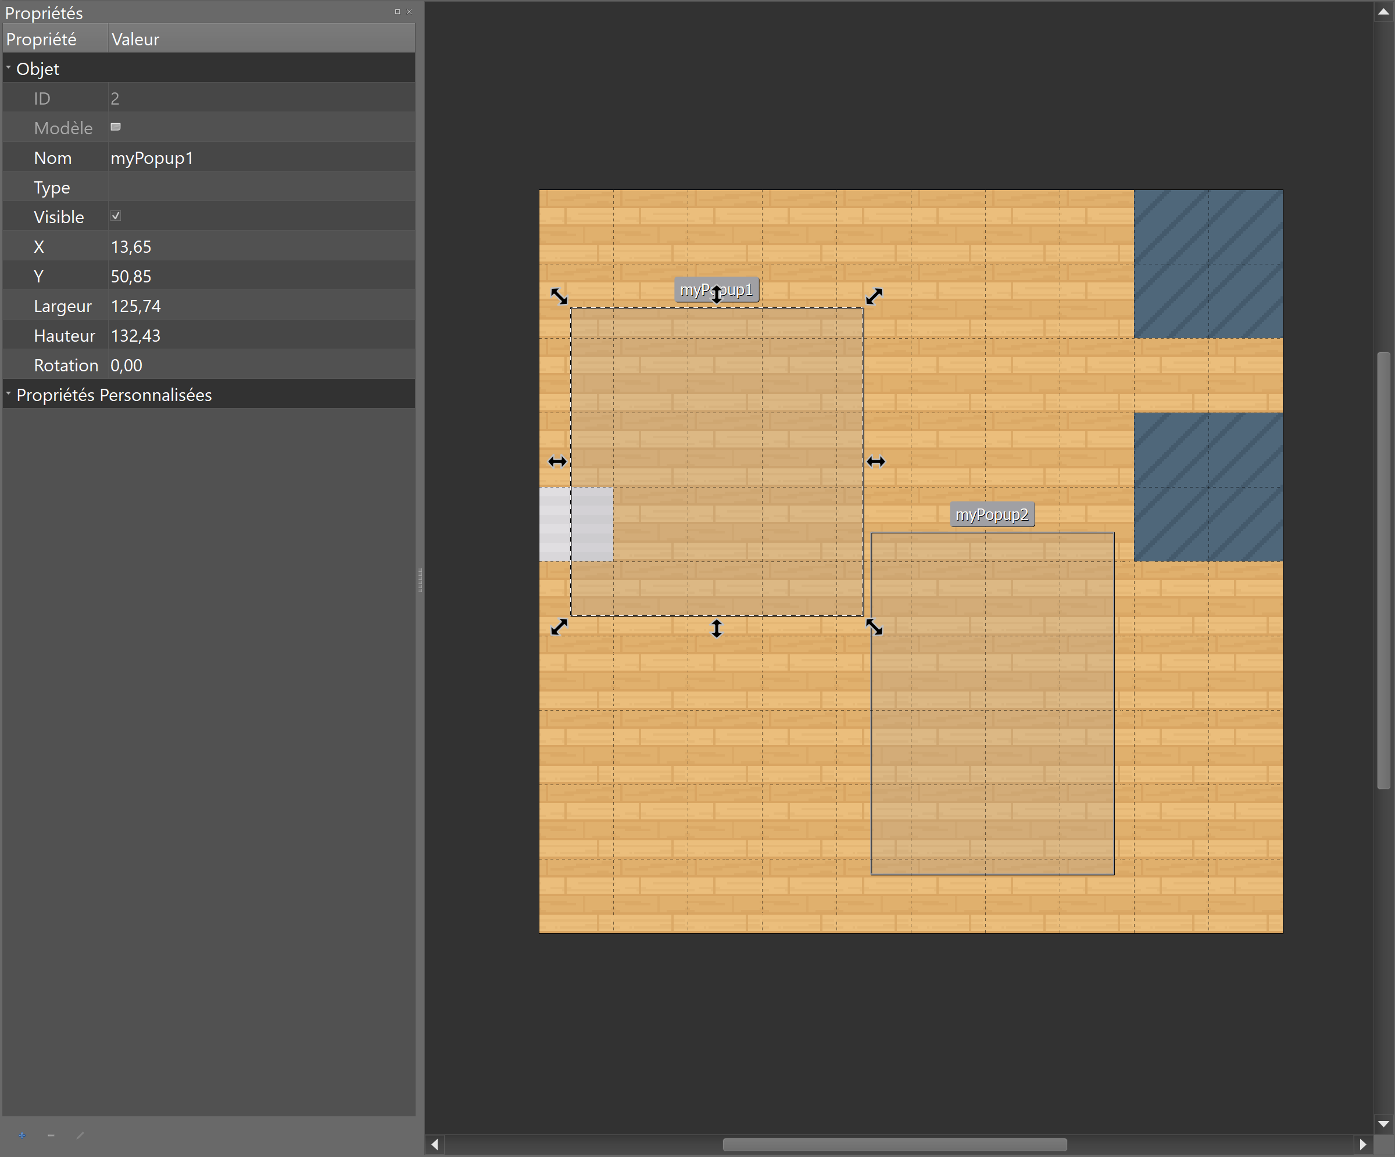Click the bottom-right diagonal resize handle of myPopup1

pos(875,627)
